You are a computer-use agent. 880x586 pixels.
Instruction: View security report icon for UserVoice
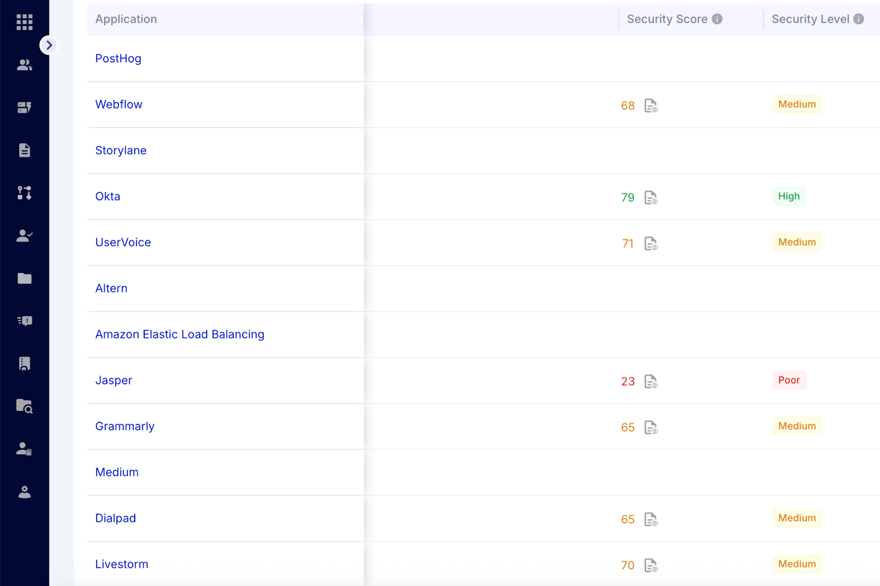click(651, 244)
